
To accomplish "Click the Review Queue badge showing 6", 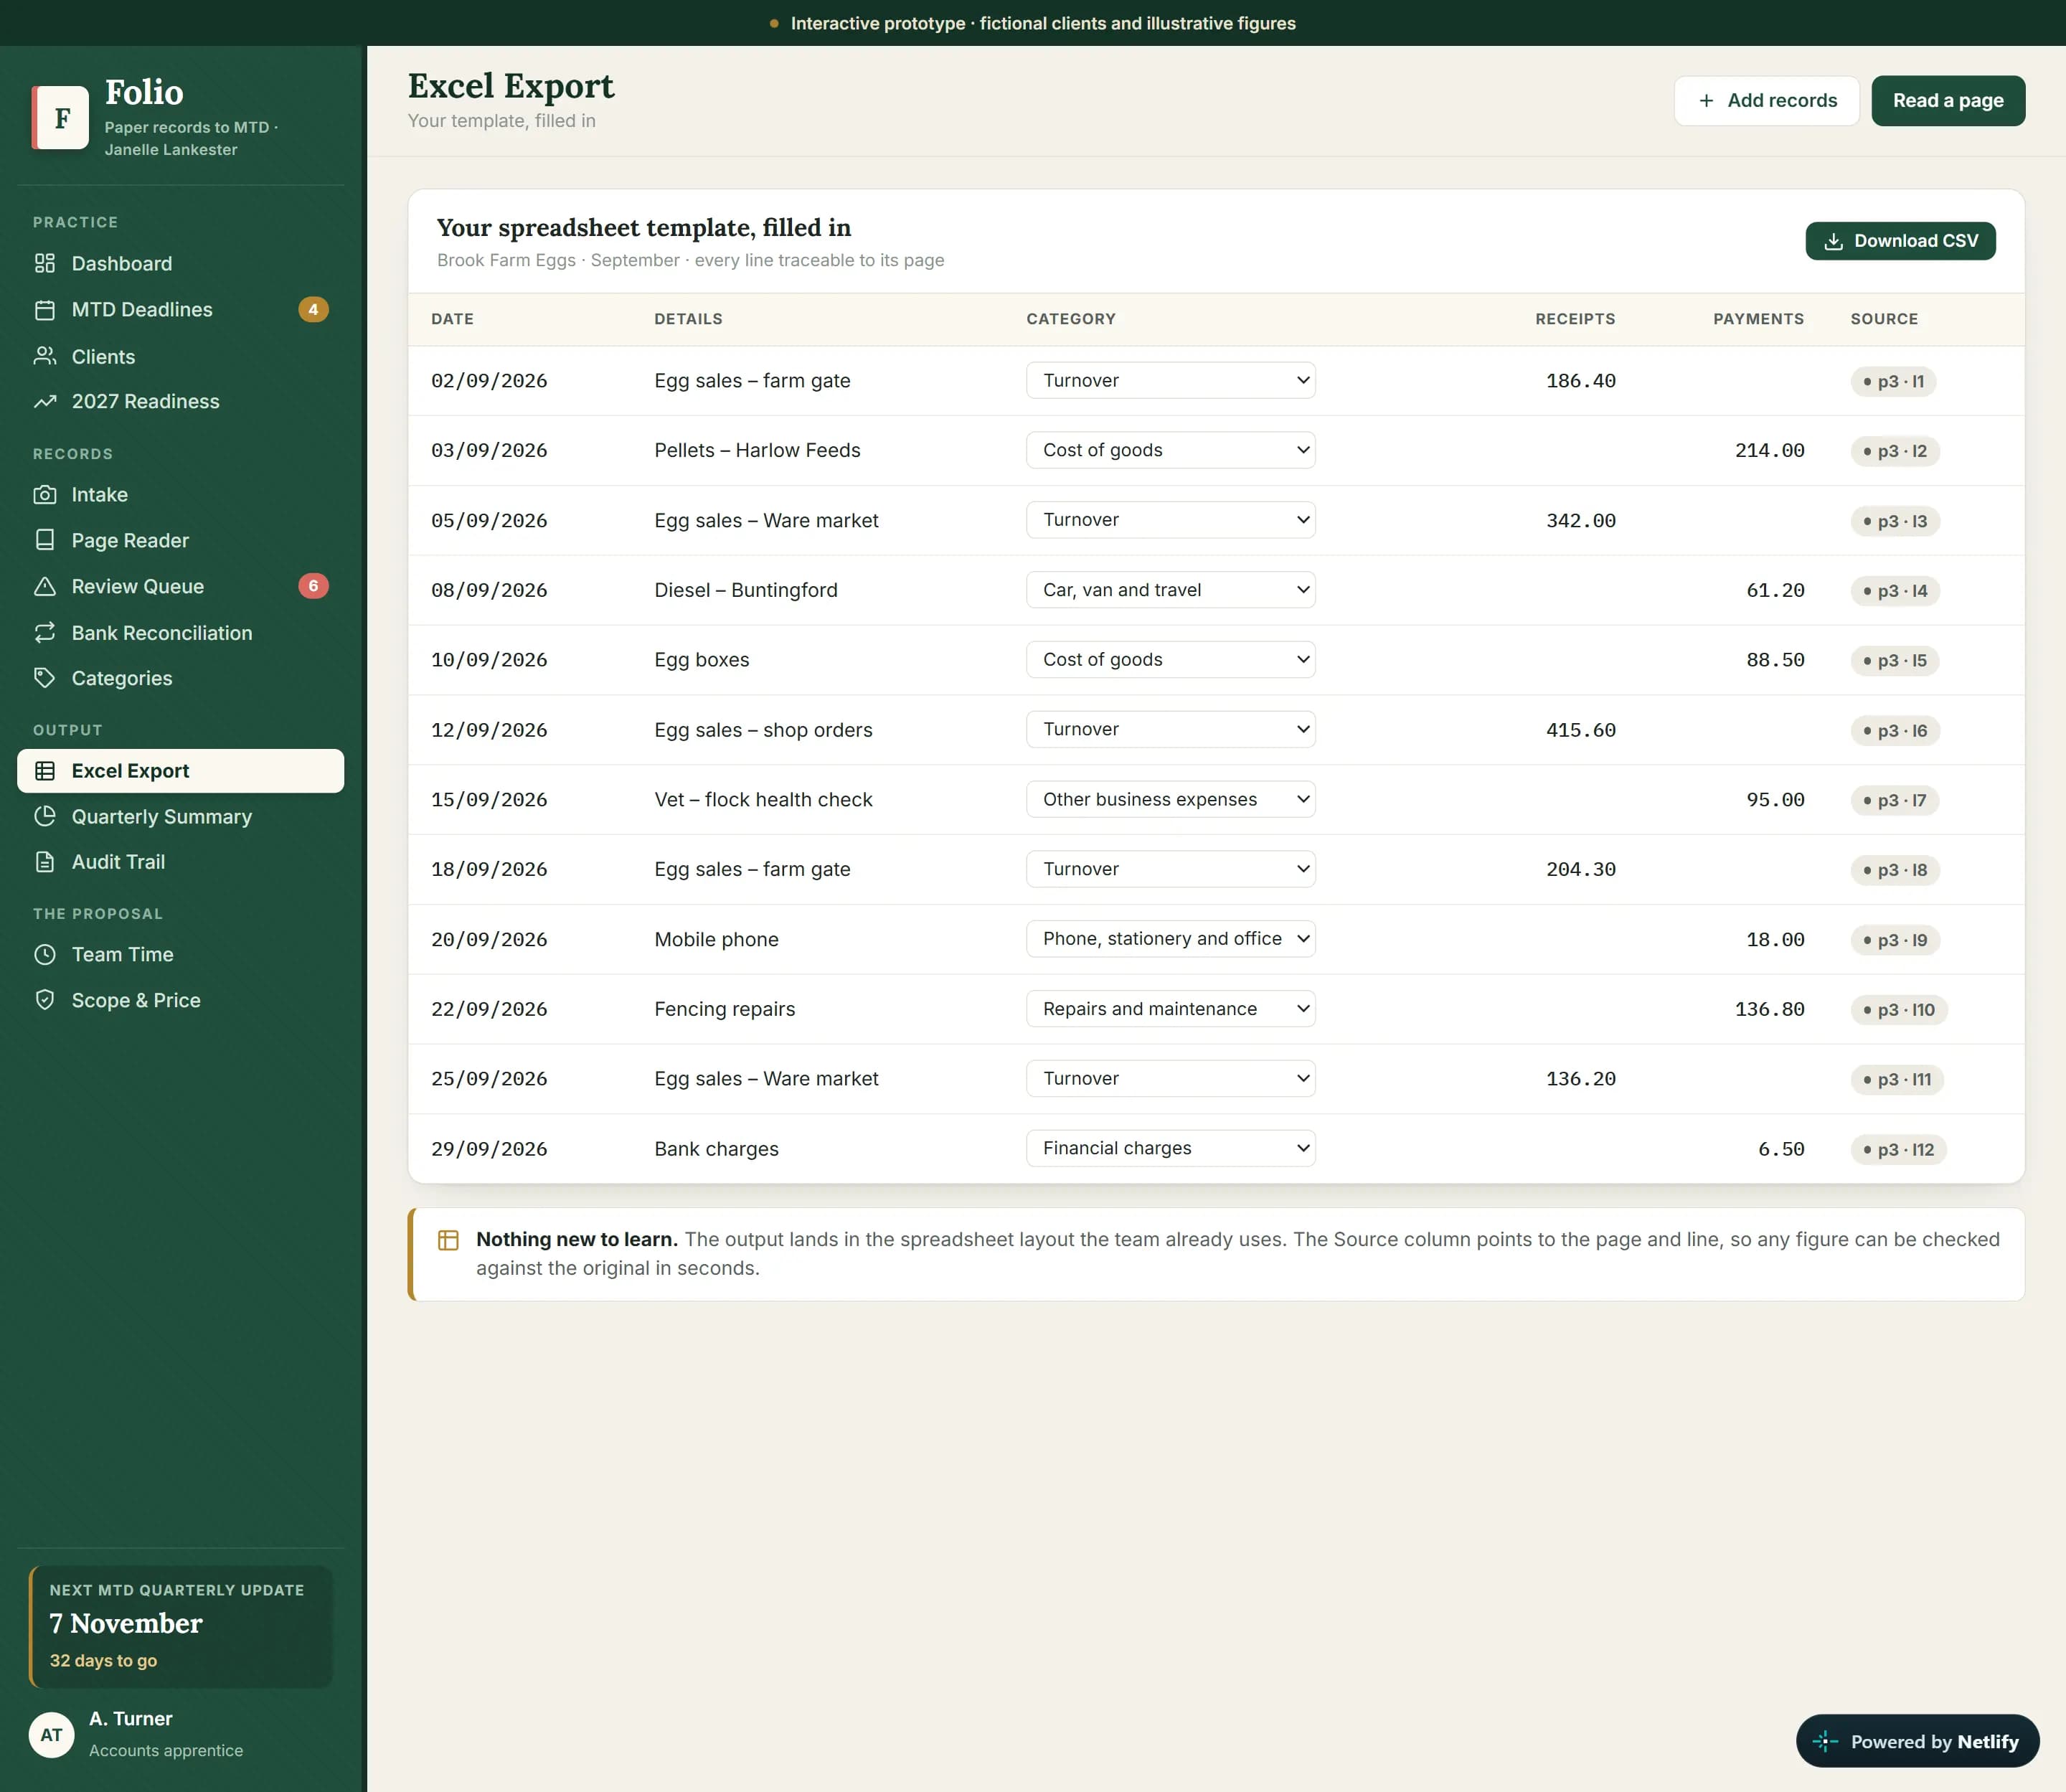I will 313,586.
